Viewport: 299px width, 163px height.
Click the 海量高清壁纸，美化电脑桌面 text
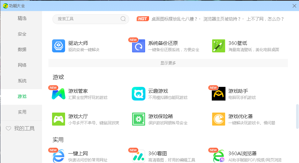pyautogui.click(x=254, y=50)
